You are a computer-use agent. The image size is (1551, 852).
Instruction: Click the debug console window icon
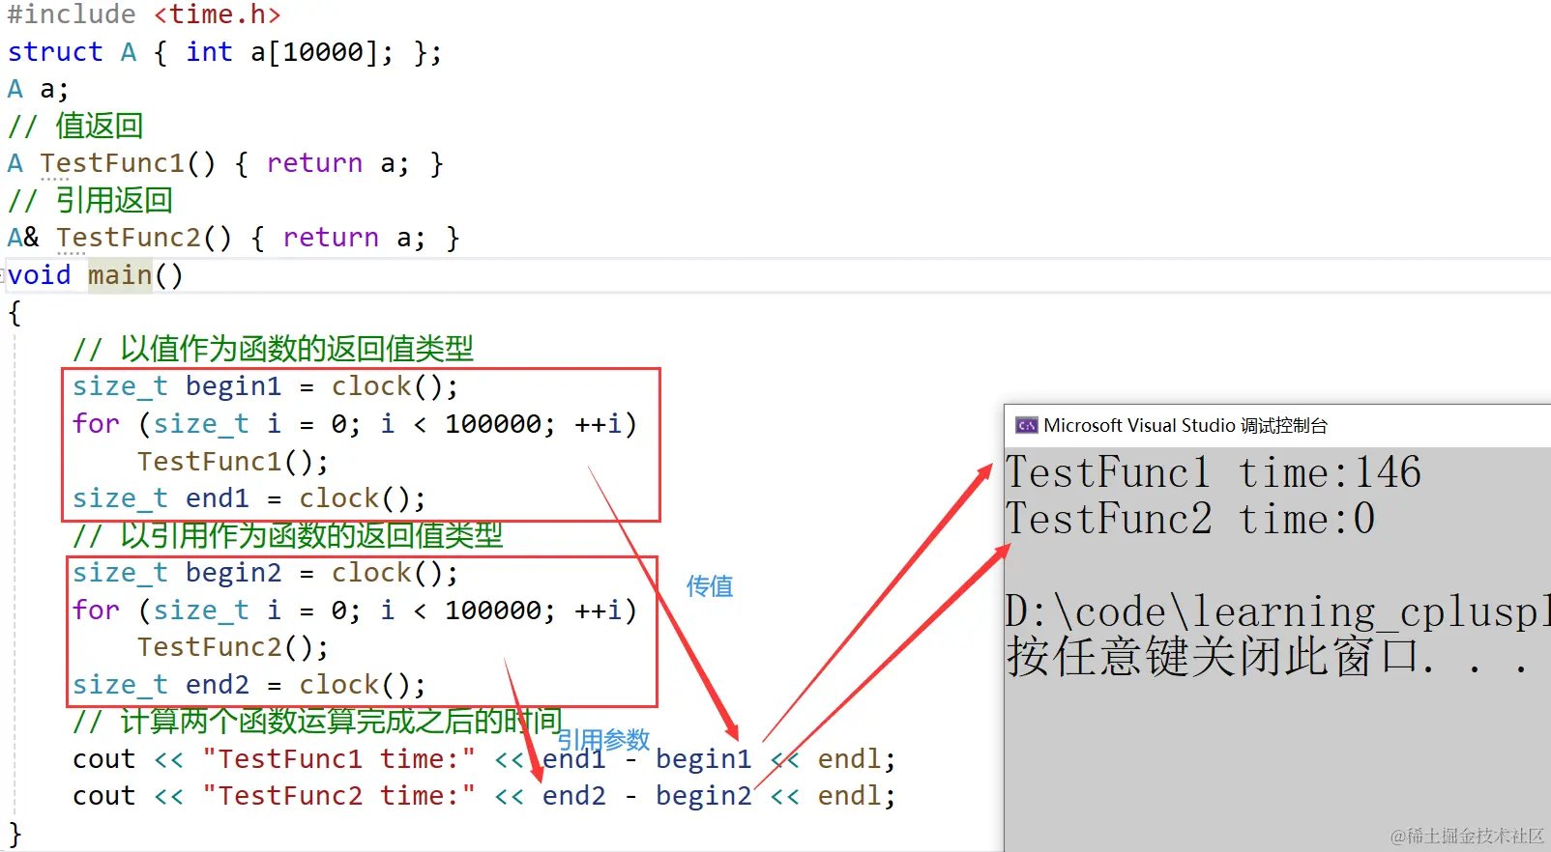click(1026, 426)
